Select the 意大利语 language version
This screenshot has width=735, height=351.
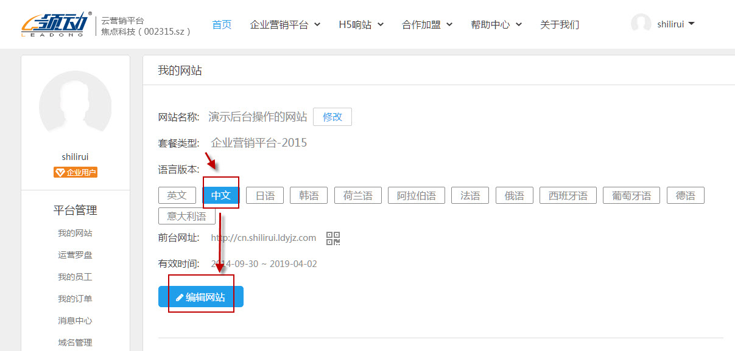[186, 216]
